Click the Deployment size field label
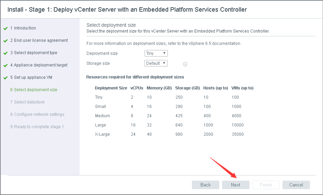This screenshot has height=195, width=323. [102, 53]
